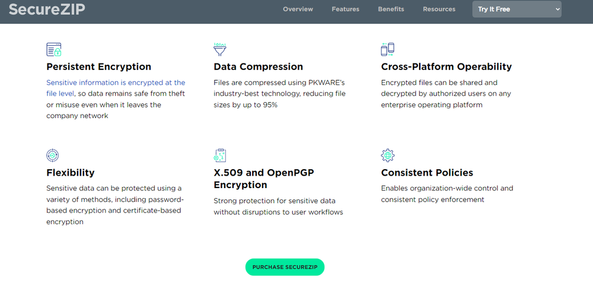
Task: Click text 'Sensitive data can be protected using a'
Action: coord(114,188)
